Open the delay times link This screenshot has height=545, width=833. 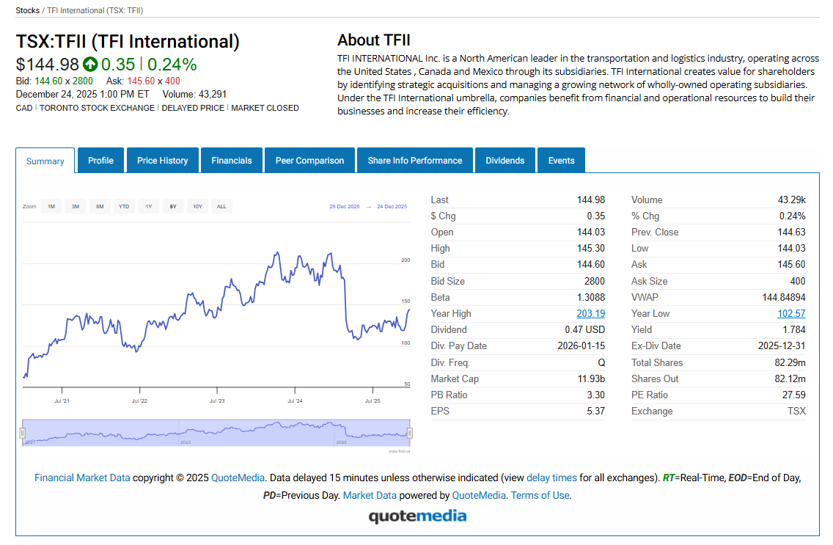[x=551, y=478]
